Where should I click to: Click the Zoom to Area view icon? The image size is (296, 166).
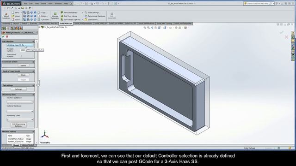point(148,28)
